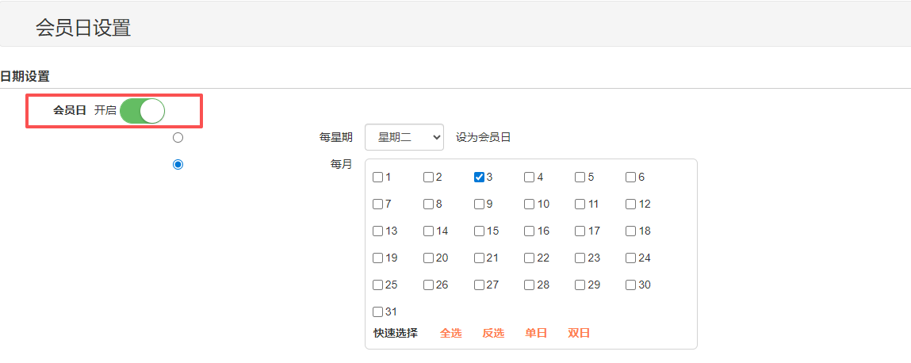
Task: Tick the day 15 checkbox
Action: [479, 231]
